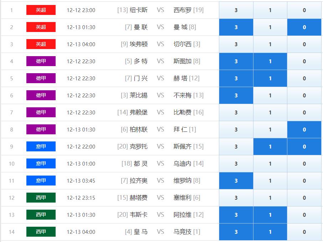
Task: Open home team 拉齐奥 link
Action: point(139,181)
